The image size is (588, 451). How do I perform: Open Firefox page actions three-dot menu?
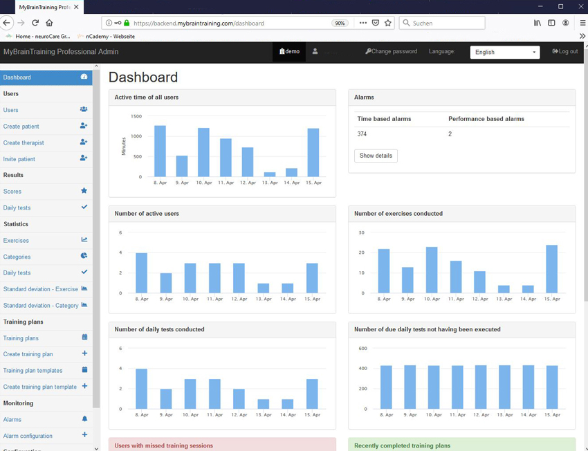tap(362, 23)
